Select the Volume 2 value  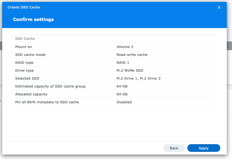(x=125, y=47)
